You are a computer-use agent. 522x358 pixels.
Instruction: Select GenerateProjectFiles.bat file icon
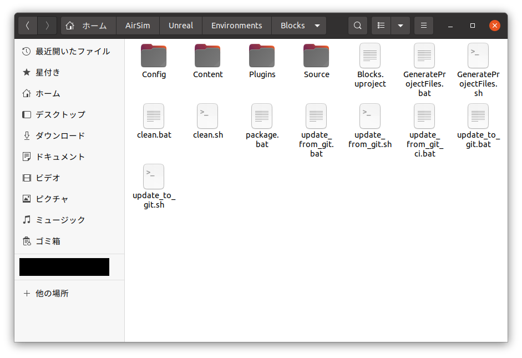(424, 56)
